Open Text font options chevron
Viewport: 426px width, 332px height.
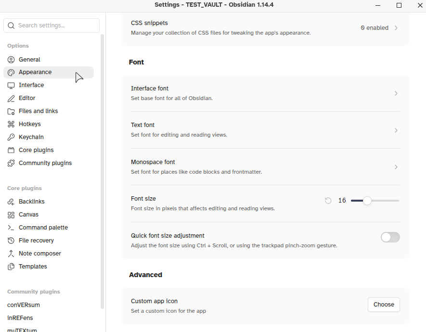pyautogui.click(x=396, y=130)
